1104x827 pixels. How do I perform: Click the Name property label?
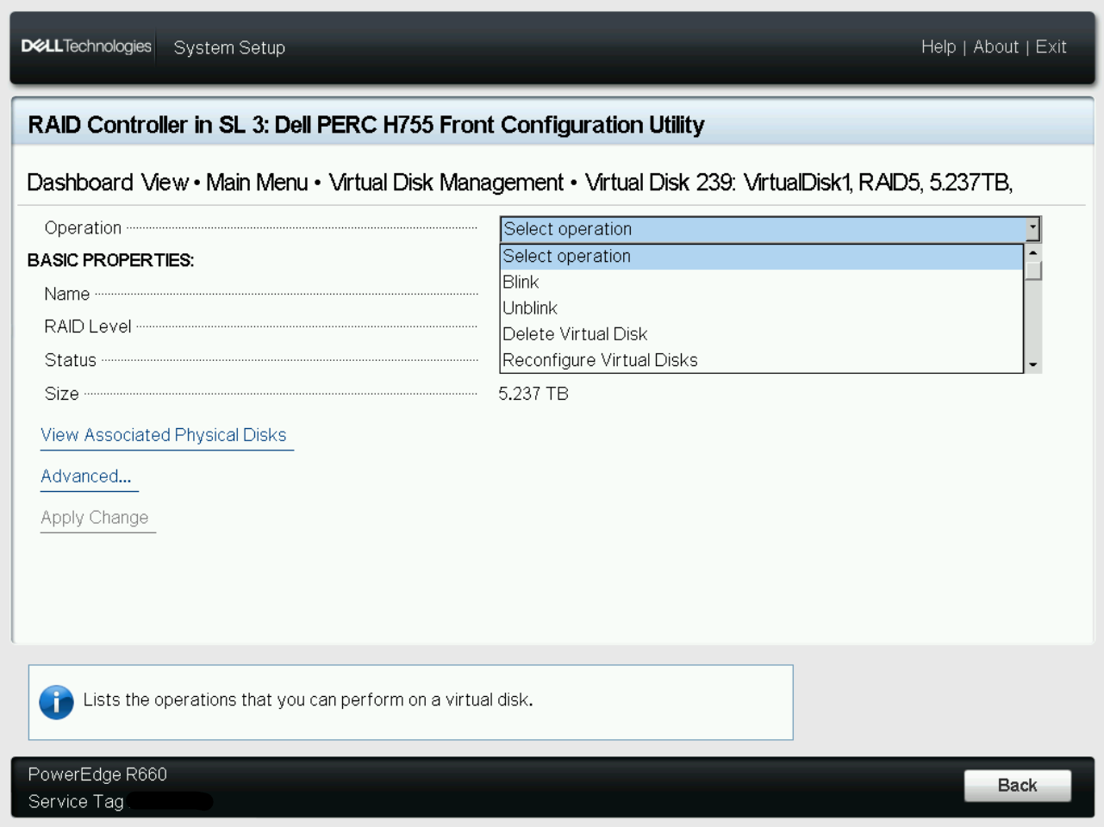coord(67,295)
